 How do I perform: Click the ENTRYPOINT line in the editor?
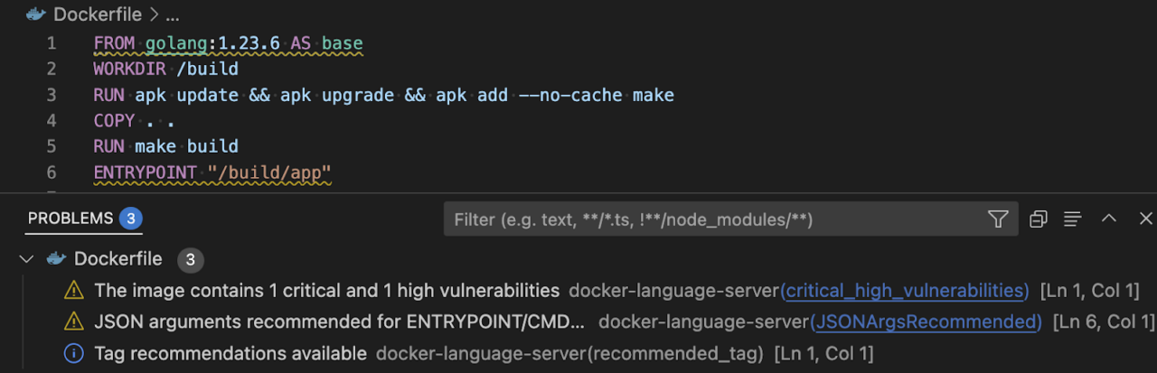click(x=212, y=172)
